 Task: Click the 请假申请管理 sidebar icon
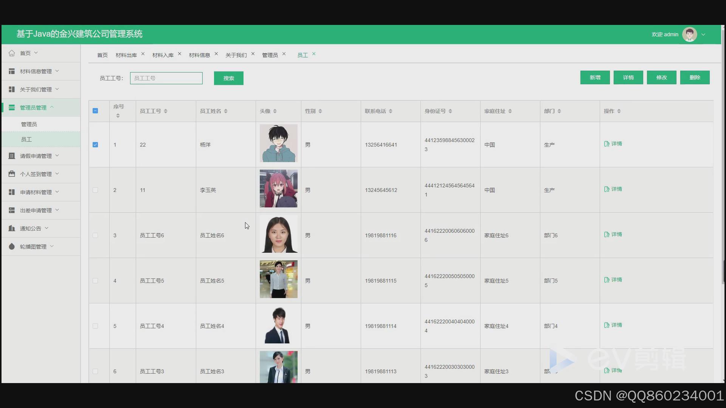pyautogui.click(x=12, y=156)
